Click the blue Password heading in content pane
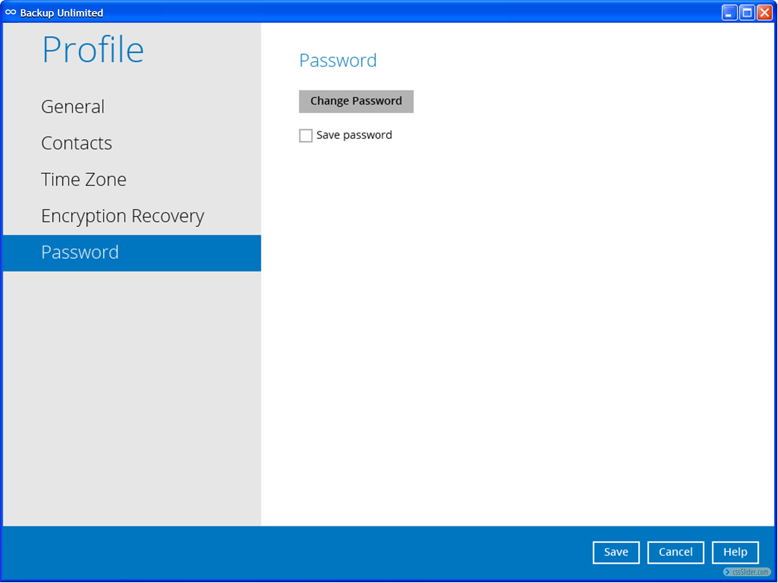Screen dimensions: 778x583 [338, 61]
